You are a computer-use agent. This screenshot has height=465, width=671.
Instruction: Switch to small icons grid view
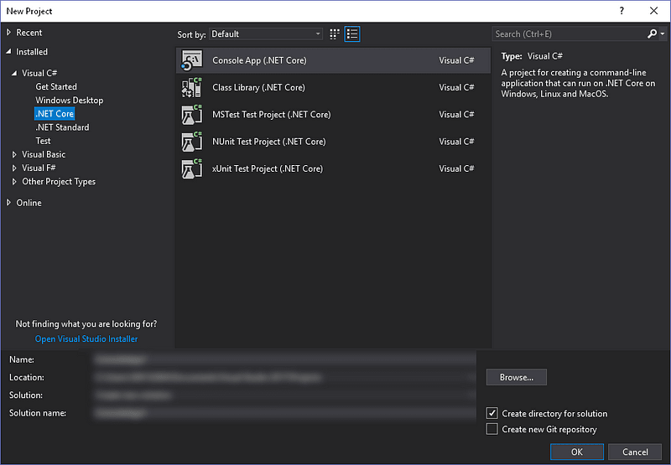[335, 34]
